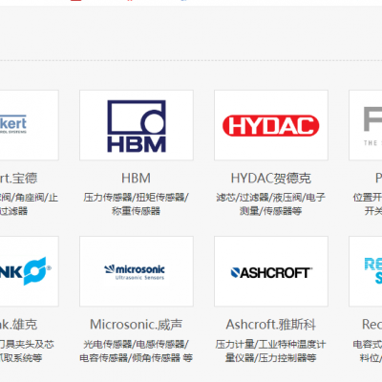The width and height of the screenshot is (382, 382).
Task: Click the HBM logo tile
Action: click(137, 125)
